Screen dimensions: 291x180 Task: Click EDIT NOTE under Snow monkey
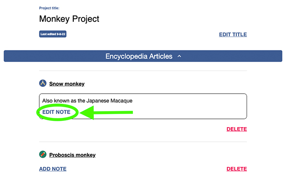[56, 112]
